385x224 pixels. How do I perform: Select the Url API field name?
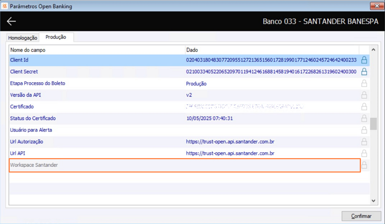pos(18,153)
